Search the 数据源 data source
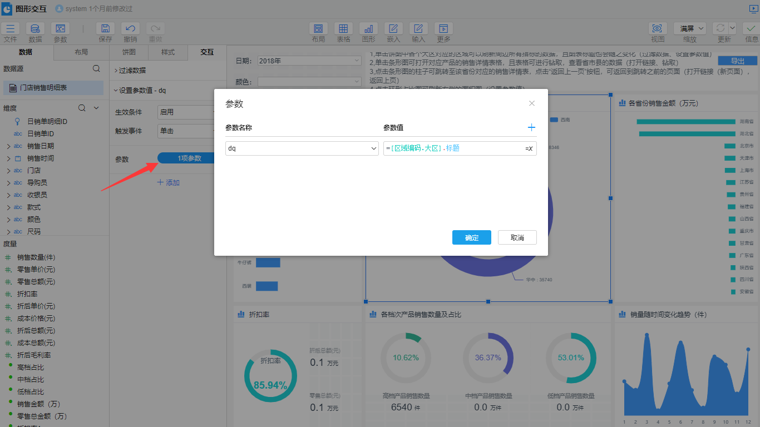This screenshot has height=427, width=760. tap(96, 68)
